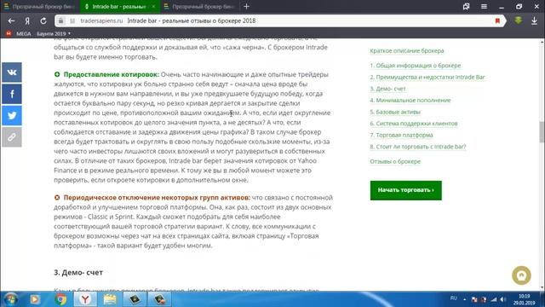545x307 pixels.
Task: Share page via VK icon
Action: pyautogui.click(x=12, y=72)
